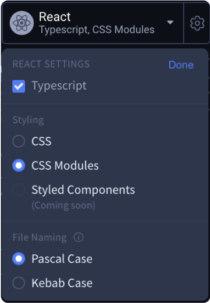This screenshot has height=303, width=210.
Task: Choose Pascal Case file naming
Action: point(19,259)
